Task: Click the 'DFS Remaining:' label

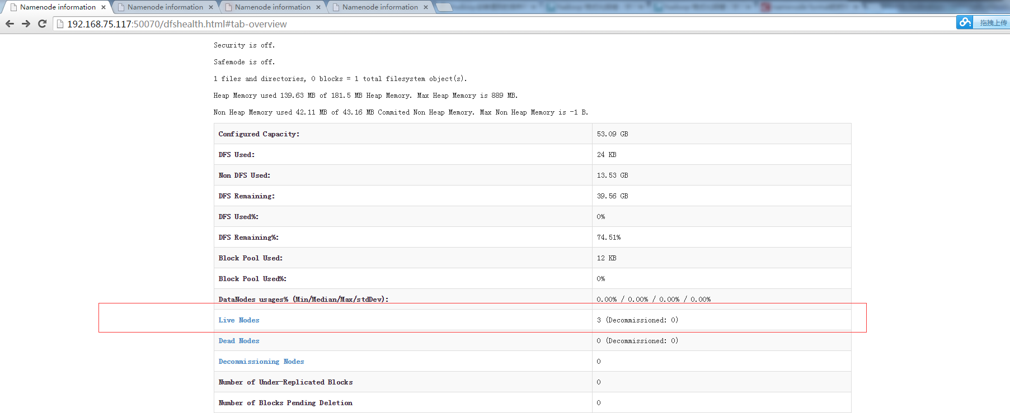Action: point(247,196)
